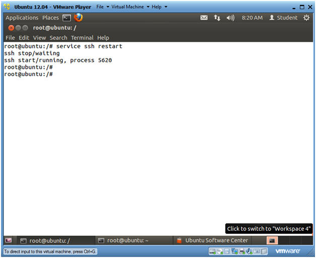Open the sound volume indicator

click(230, 18)
